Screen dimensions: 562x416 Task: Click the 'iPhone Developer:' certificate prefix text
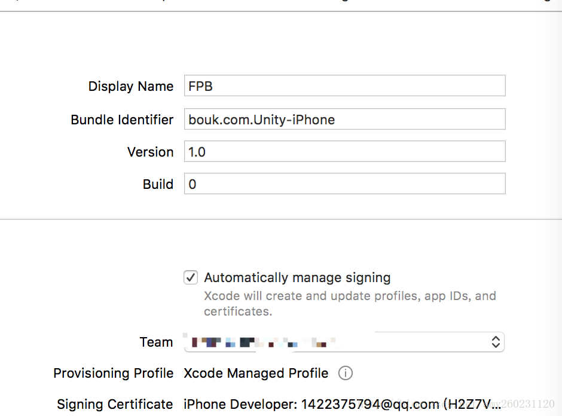tap(240, 404)
